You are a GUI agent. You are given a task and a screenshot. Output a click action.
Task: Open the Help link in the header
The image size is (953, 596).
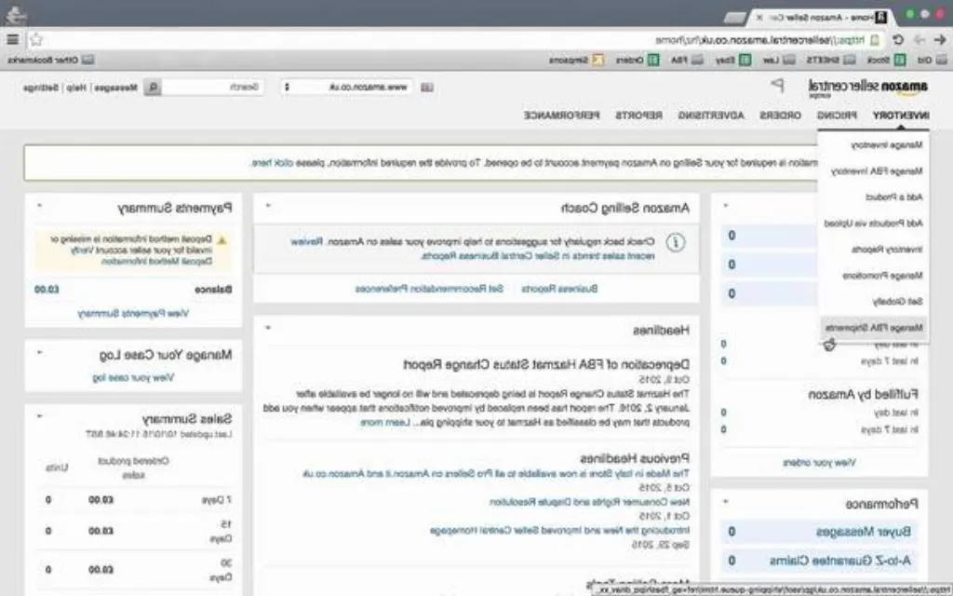(76, 88)
